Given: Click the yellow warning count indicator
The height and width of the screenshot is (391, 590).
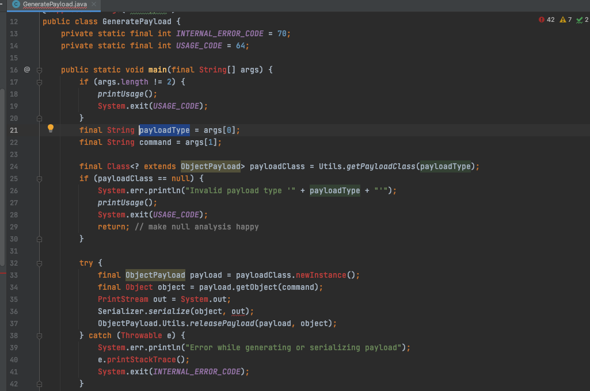Looking at the screenshot, I should coord(566,20).
